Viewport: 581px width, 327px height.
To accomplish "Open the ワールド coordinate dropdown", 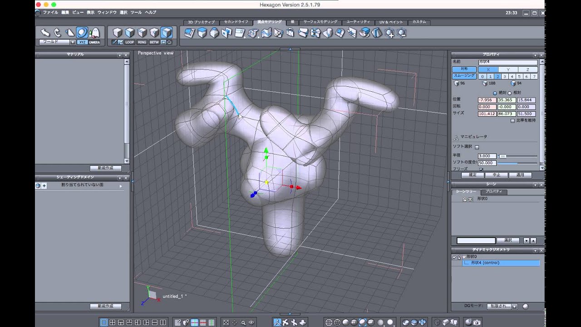I will pos(73,42).
